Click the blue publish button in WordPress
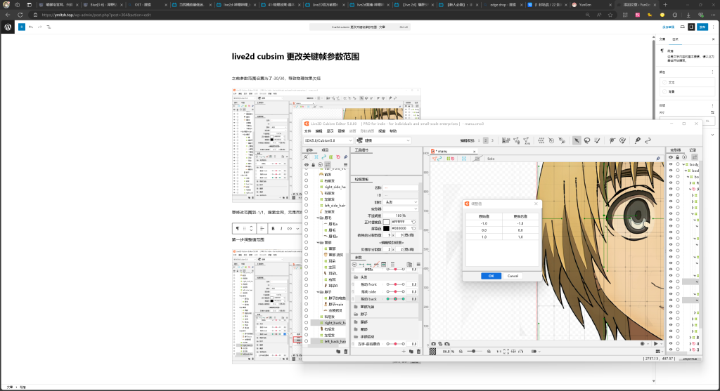 tap(702, 27)
